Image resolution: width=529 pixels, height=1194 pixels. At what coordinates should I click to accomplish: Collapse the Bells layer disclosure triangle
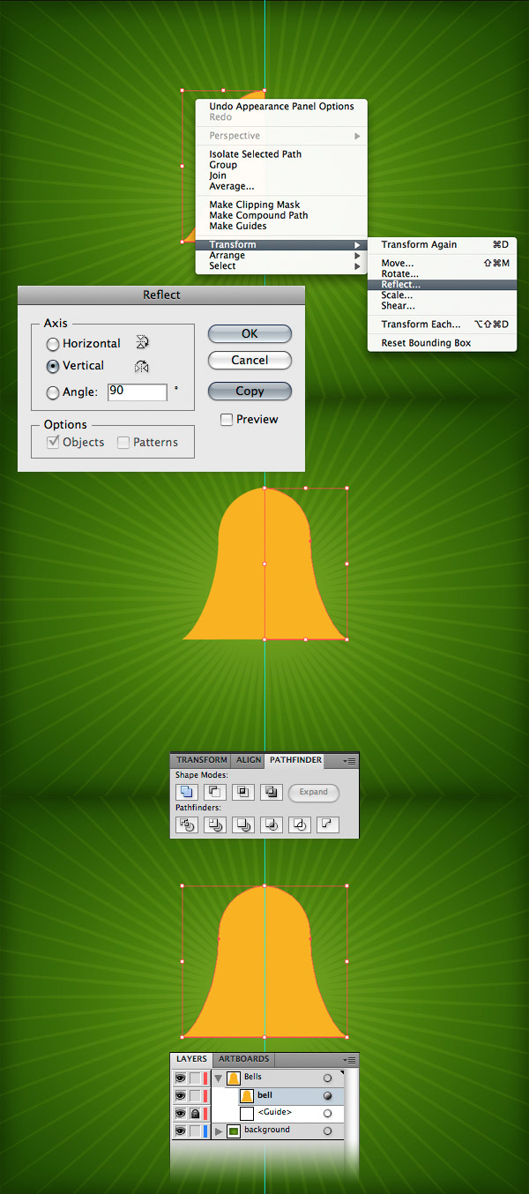coord(219,1078)
